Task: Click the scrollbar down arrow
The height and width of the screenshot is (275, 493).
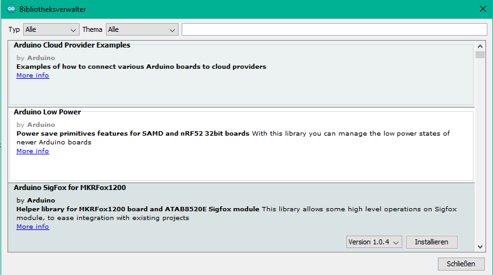Action: 480,247
